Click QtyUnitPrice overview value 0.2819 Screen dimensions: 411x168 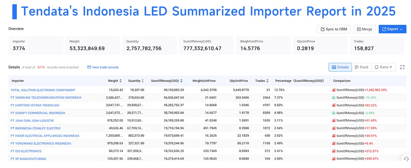coord(305,48)
